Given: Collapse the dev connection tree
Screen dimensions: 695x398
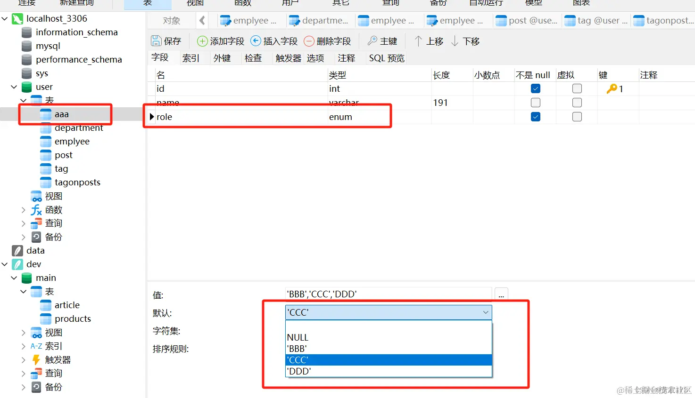Looking at the screenshot, I should click(5, 264).
